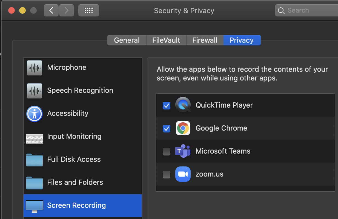Screen dimensions: 338x219
Task: Enable screen recording for zoom.us
Action: tap(167, 174)
